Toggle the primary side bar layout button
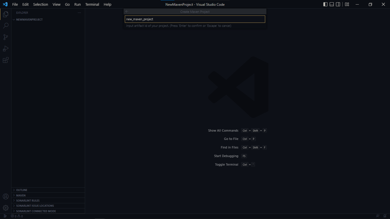The width and height of the screenshot is (390, 219). [325, 4]
